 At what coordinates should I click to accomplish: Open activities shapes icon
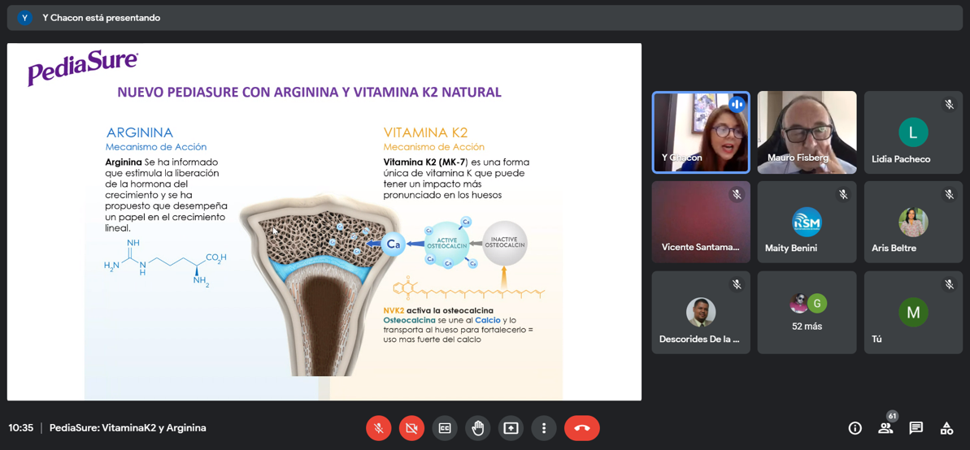pos(946,428)
